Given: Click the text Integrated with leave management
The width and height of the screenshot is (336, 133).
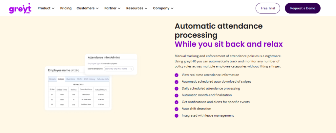Looking at the screenshot, I should tap(208, 115).
